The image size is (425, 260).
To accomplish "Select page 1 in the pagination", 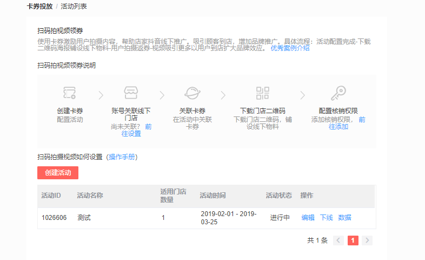I will [353, 240].
